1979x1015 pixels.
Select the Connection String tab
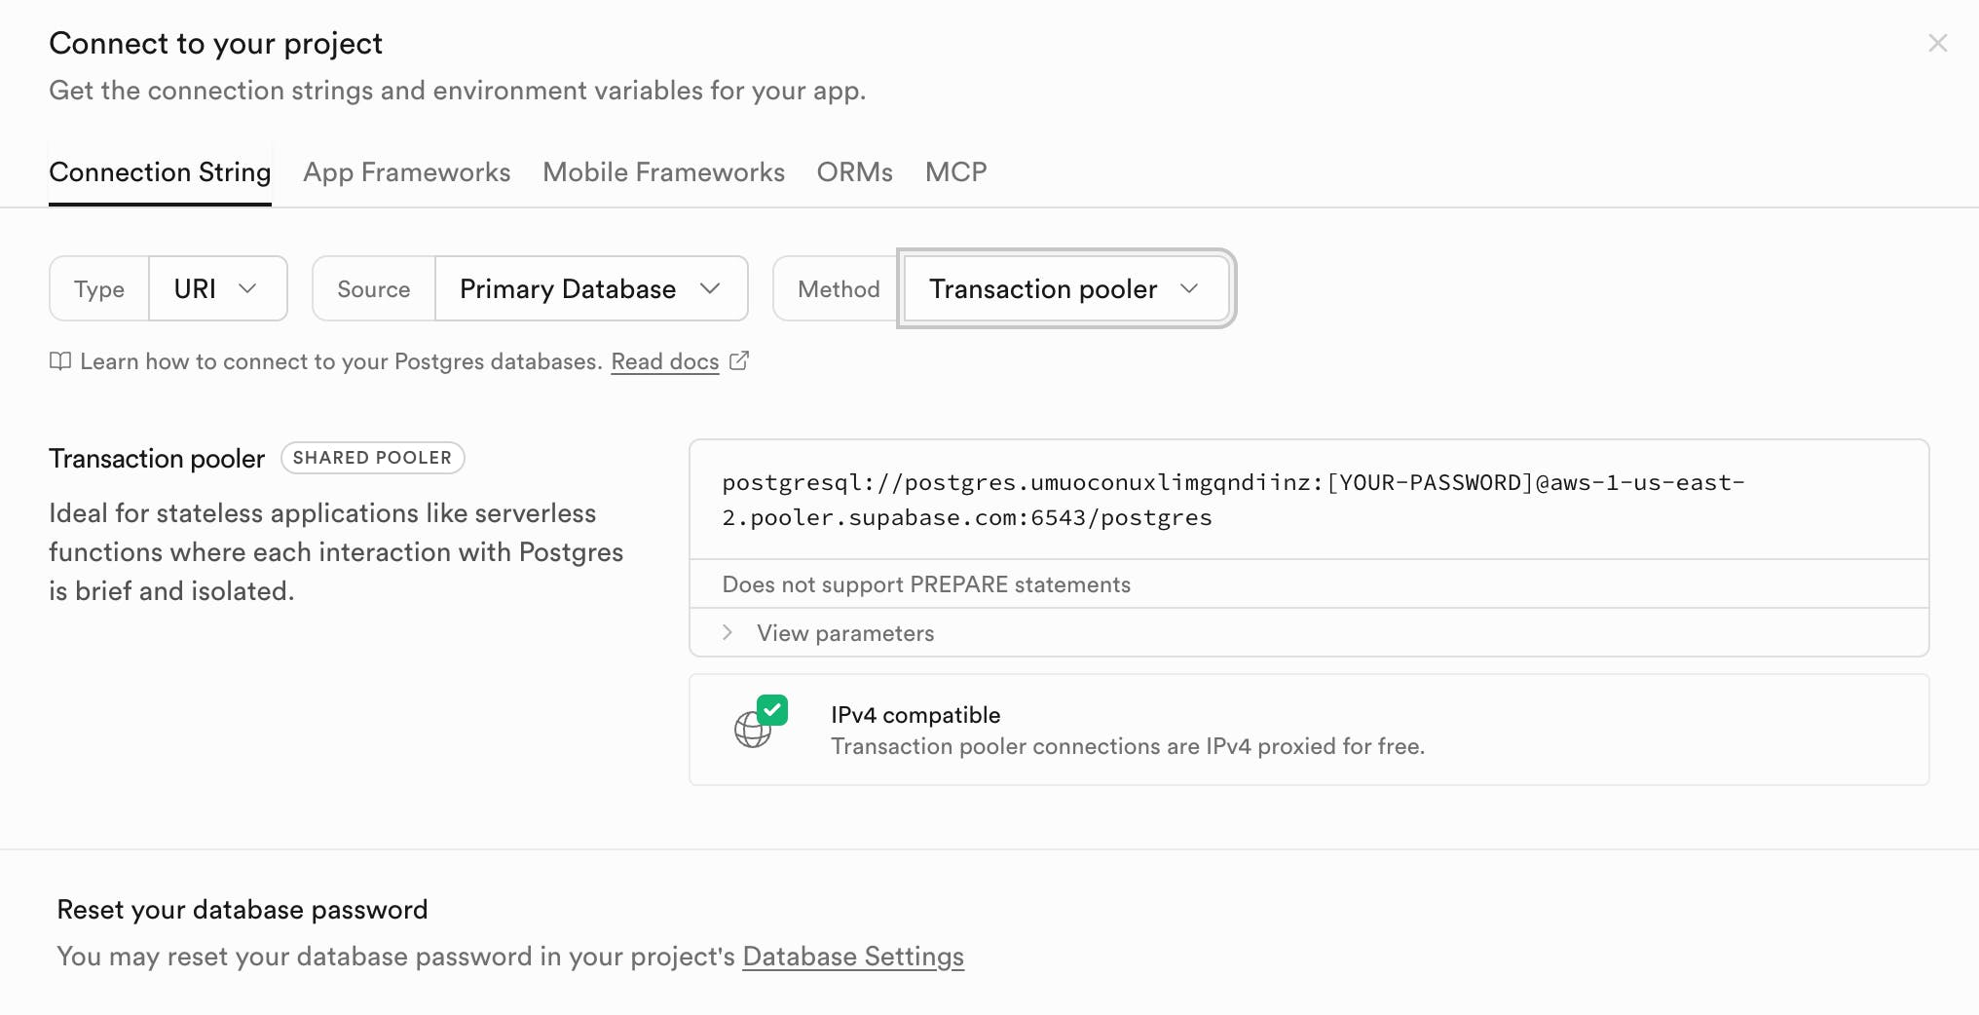click(160, 172)
